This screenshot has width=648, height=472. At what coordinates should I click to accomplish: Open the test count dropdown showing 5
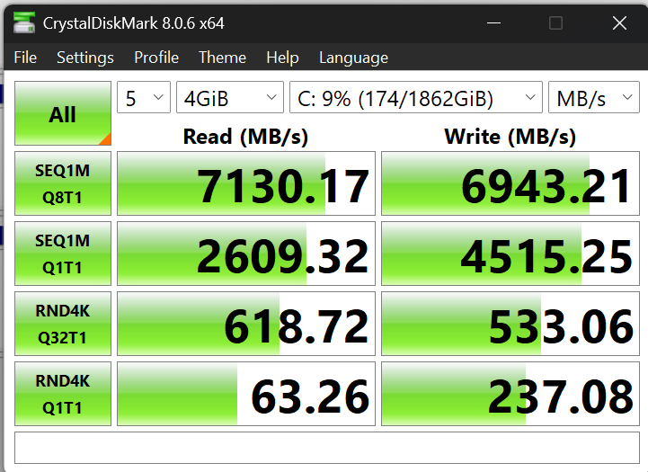pyautogui.click(x=144, y=99)
